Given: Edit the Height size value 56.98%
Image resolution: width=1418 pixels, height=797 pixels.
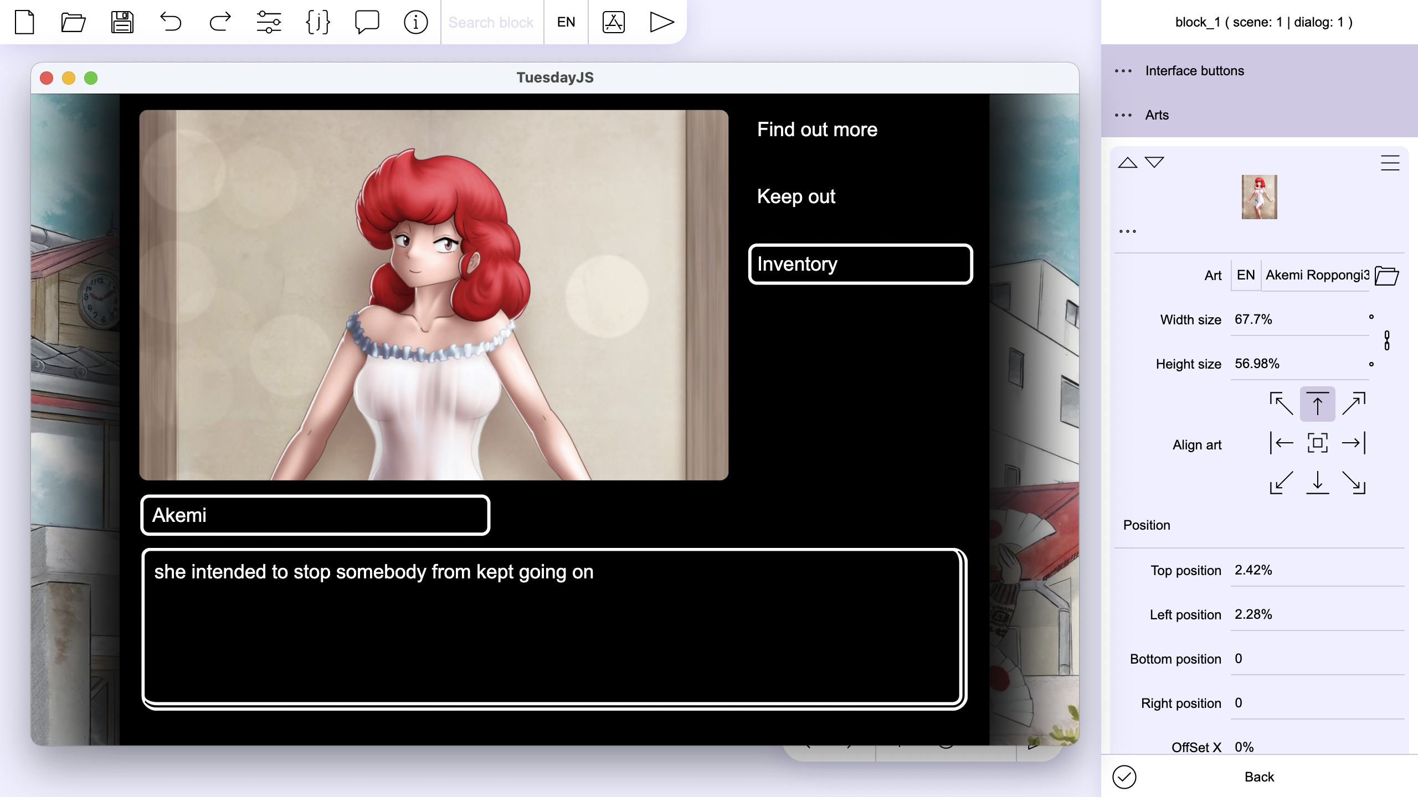Looking at the screenshot, I should point(1299,364).
